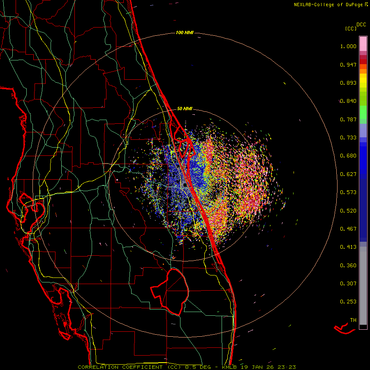Click the TH threshold label
Image resolution: width=370 pixels, height=370 pixels.
point(353,320)
